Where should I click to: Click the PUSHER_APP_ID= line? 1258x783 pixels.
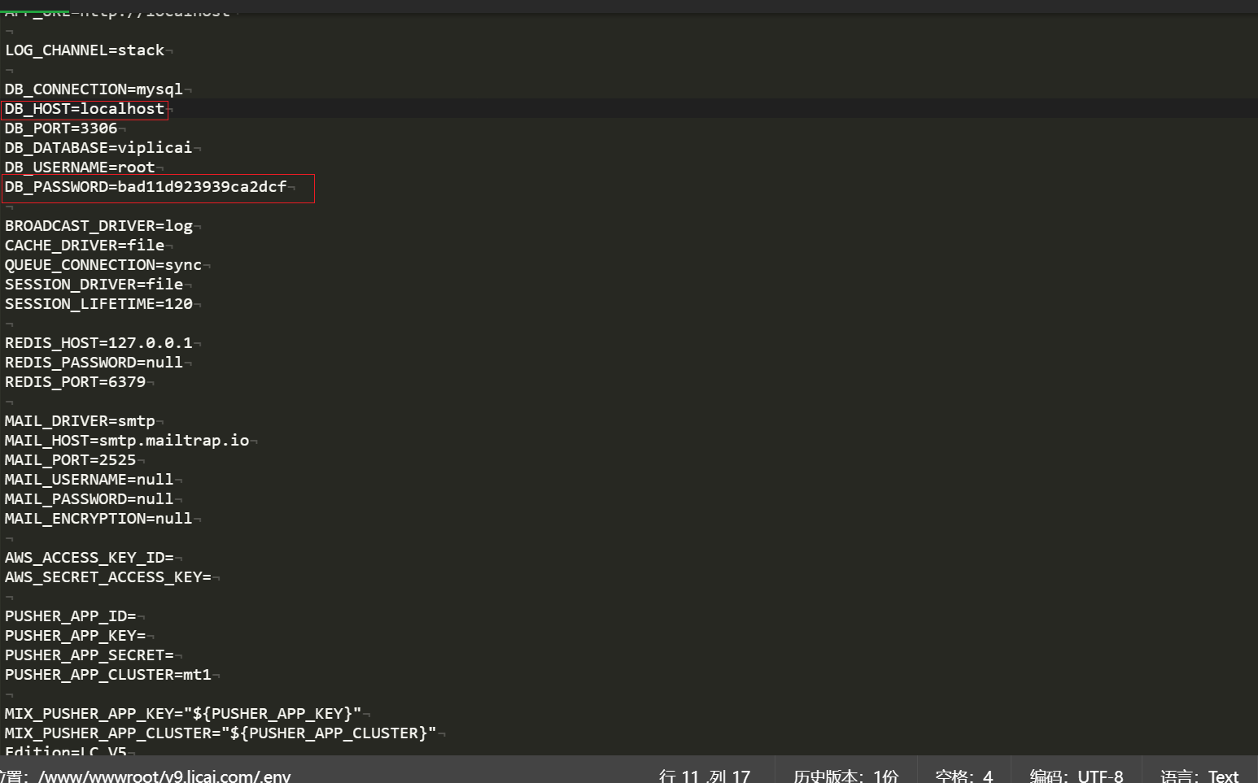[x=71, y=616]
